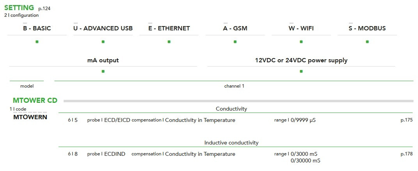Select the B - BASIC configuration label
The image size is (418, 171).
tap(37, 28)
